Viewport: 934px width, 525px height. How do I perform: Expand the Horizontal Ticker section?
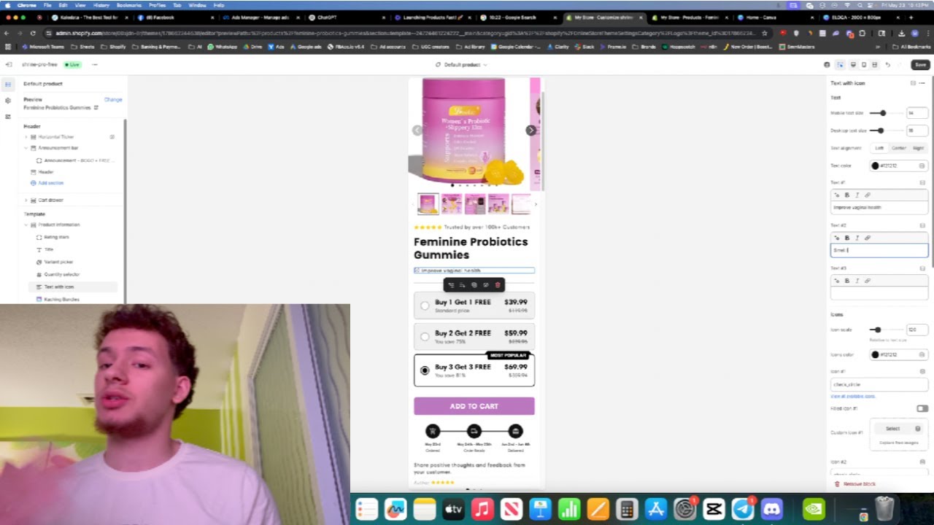coord(26,137)
